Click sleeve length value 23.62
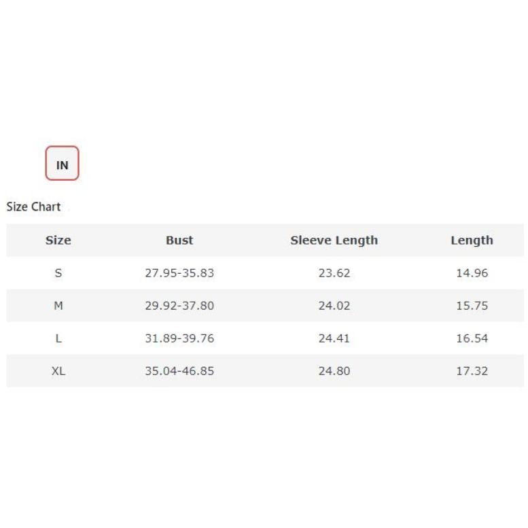The height and width of the screenshot is (528, 528). pyautogui.click(x=334, y=273)
